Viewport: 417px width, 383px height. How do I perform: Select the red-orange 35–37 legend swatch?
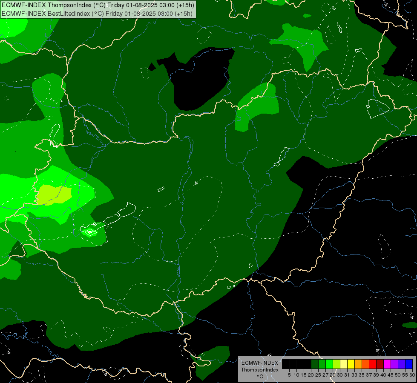[365, 364]
